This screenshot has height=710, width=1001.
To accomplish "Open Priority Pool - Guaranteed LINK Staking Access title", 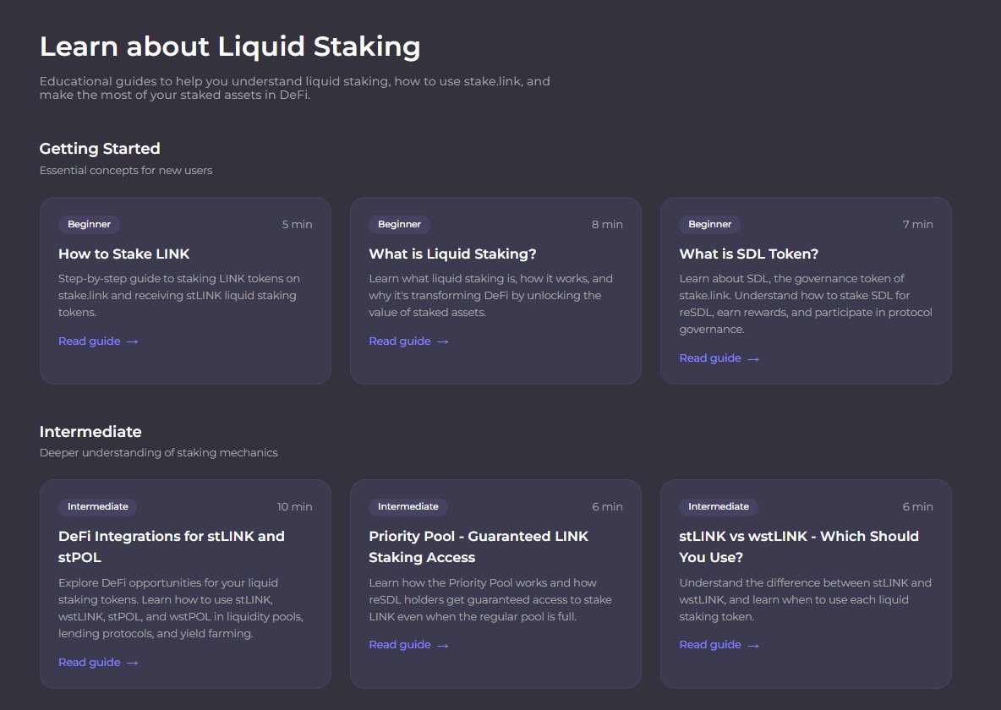I will pos(479,547).
